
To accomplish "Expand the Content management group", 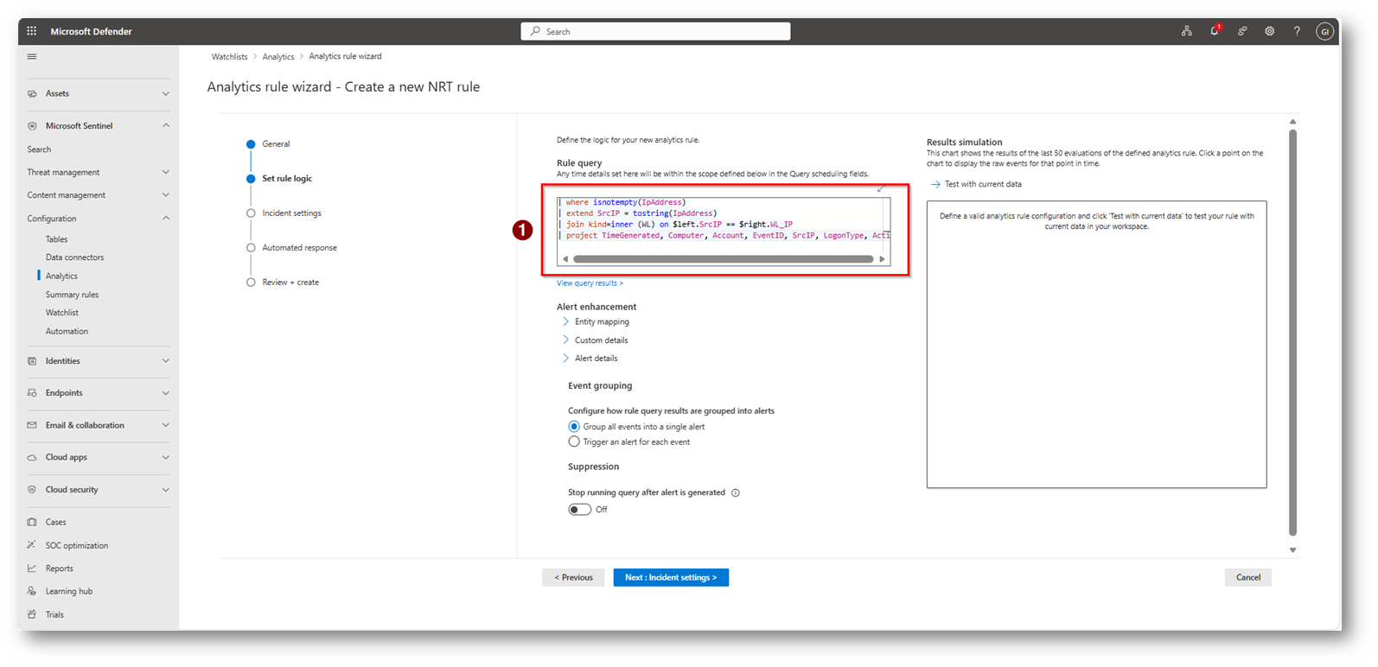I will pos(165,195).
